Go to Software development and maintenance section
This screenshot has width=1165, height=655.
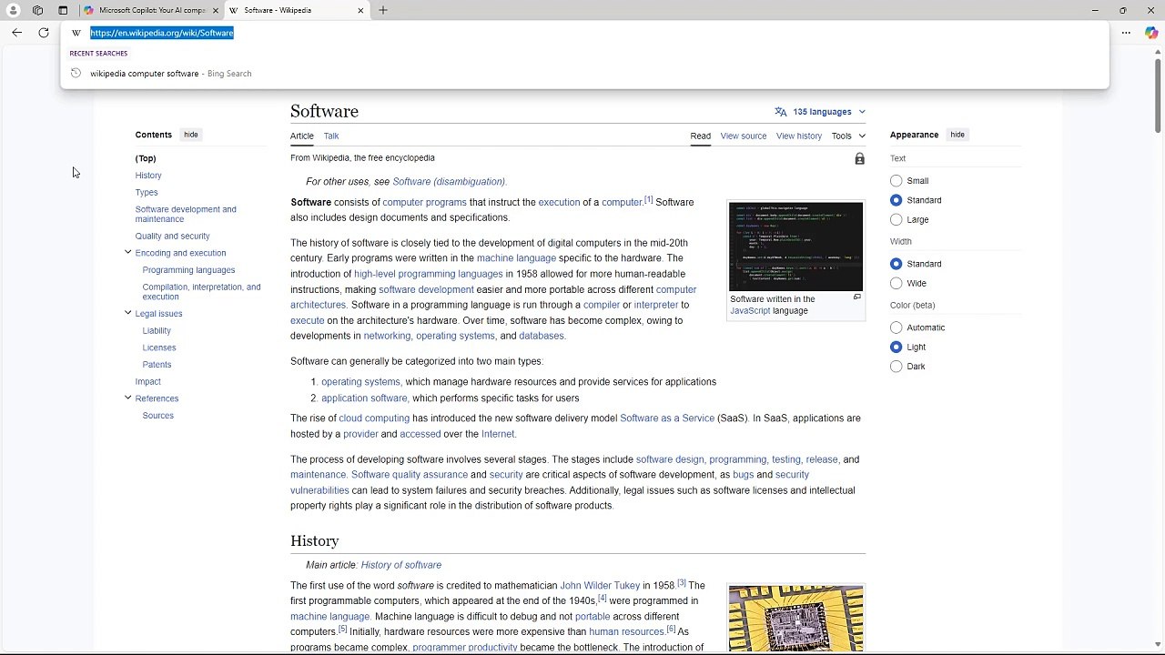coord(186,214)
